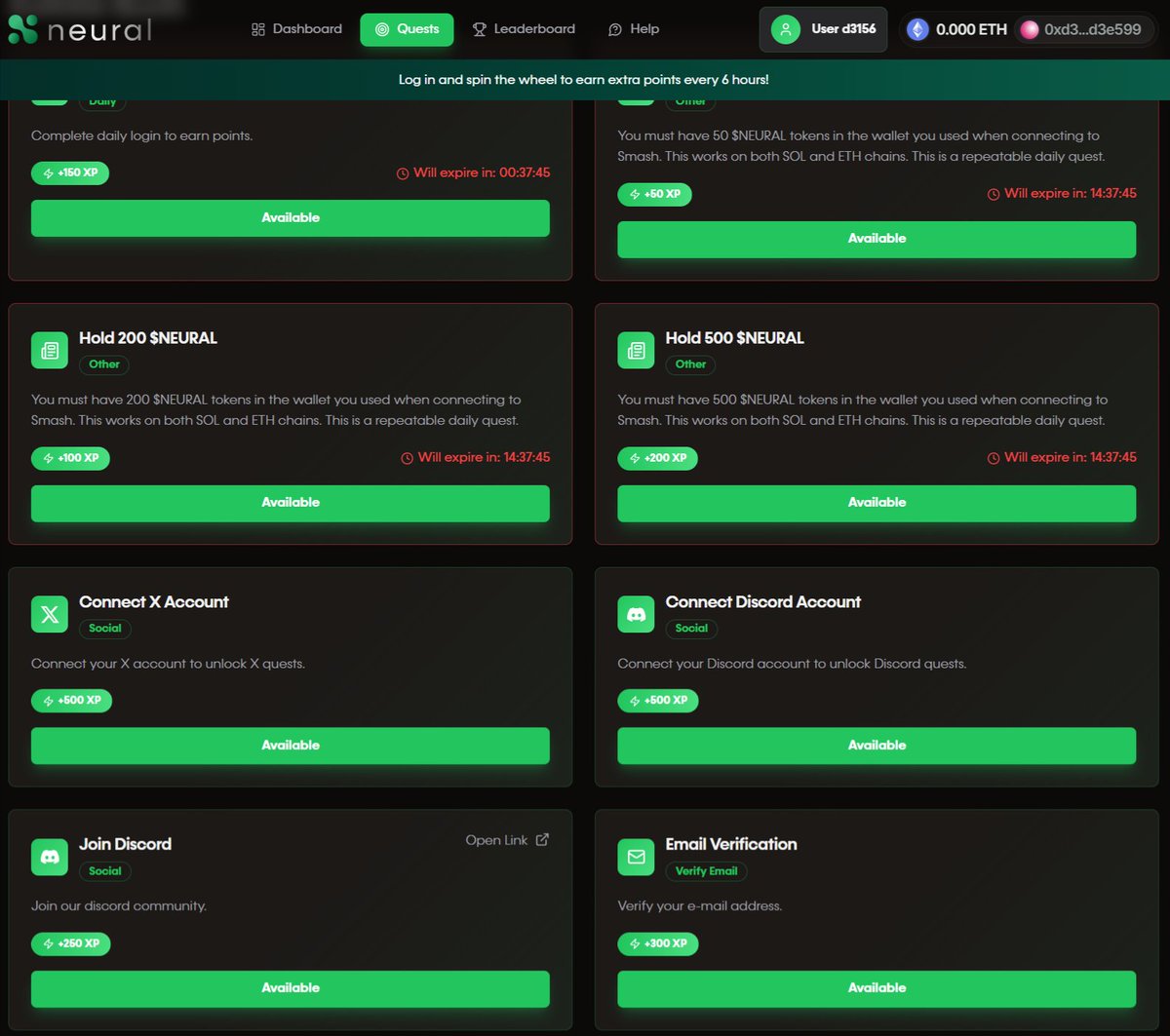Click the Hold 500 $NEURAL title
Screen dimensions: 1170x1036
point(735,338)
